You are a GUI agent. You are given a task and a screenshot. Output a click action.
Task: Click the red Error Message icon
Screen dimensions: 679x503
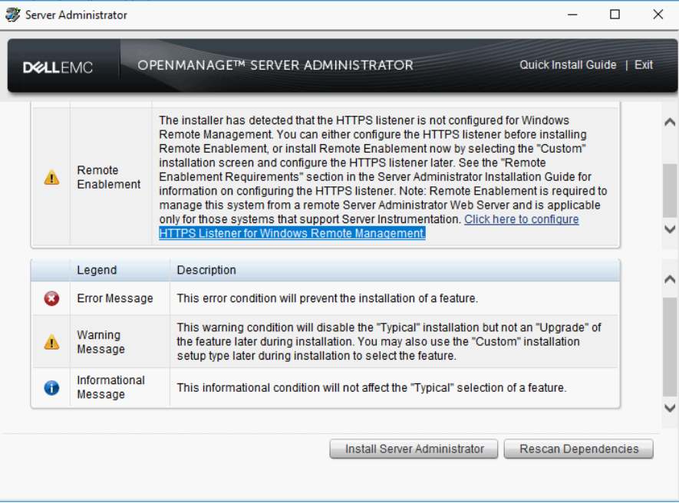(x=51, y=298)
